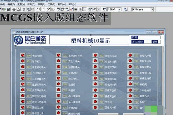Click the 料桶放空阀 label
The width and height of the screenshot is (173, 115).
pos(146,67)
